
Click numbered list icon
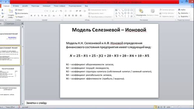click(x=71, y=11)
